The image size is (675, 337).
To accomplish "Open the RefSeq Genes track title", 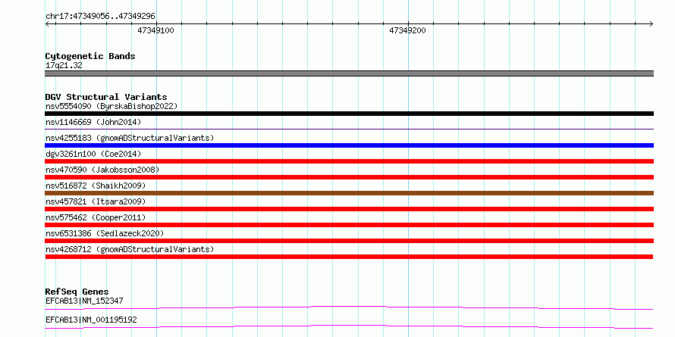I will pyautogui.click(x=77, y=292).
